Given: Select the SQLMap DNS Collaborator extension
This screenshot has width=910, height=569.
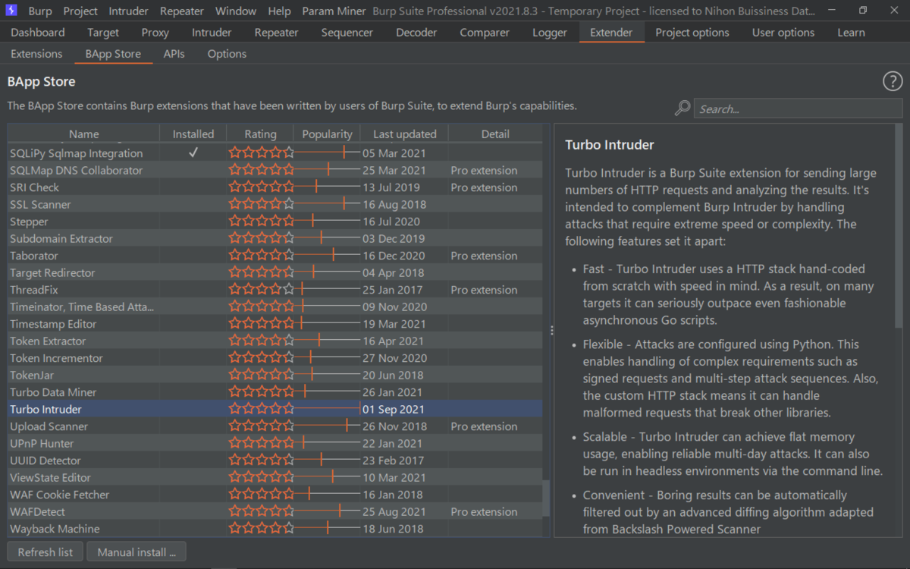Looking at the screenshot, I should [275, 170].
